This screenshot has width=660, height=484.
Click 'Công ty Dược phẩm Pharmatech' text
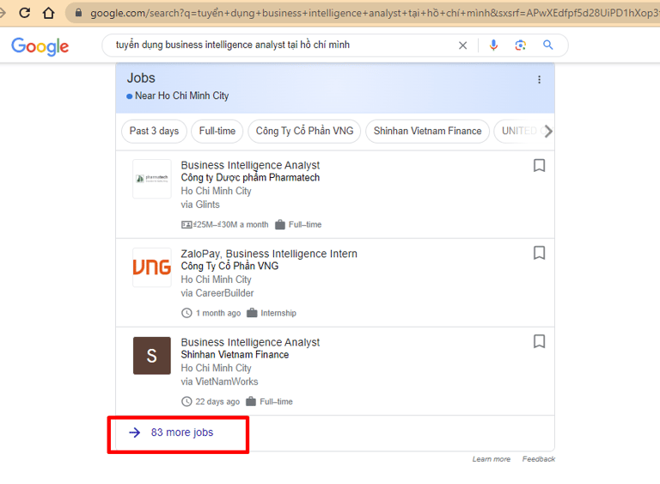pyautogui.click(x=250, y=177)
